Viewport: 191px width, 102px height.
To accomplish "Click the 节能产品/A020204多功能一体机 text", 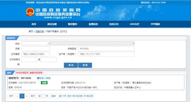I will (x=82, y=87).
